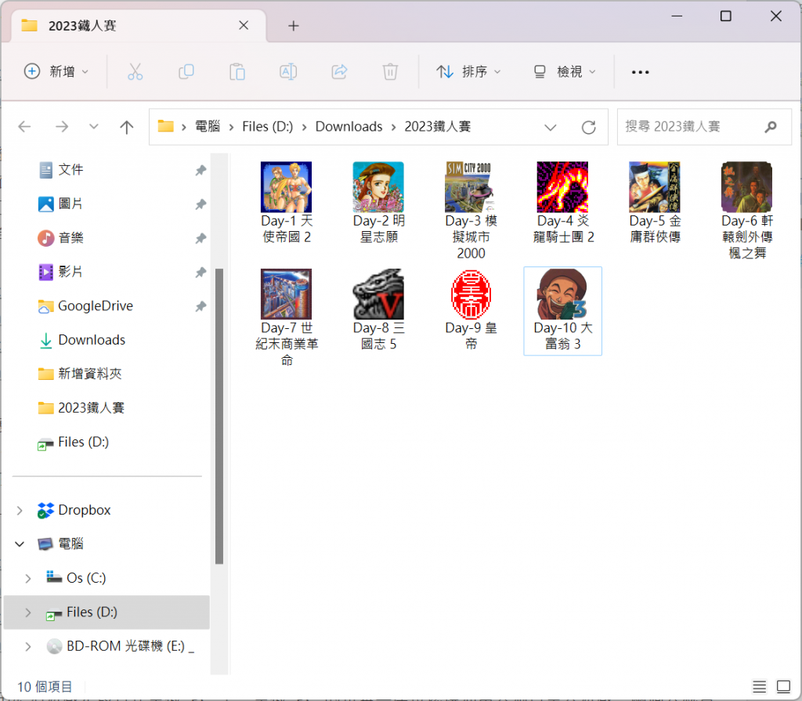Switch to details list view icon
Viewport: 802px width, 701px height.
pyautogui.click(x=759, y=686)
